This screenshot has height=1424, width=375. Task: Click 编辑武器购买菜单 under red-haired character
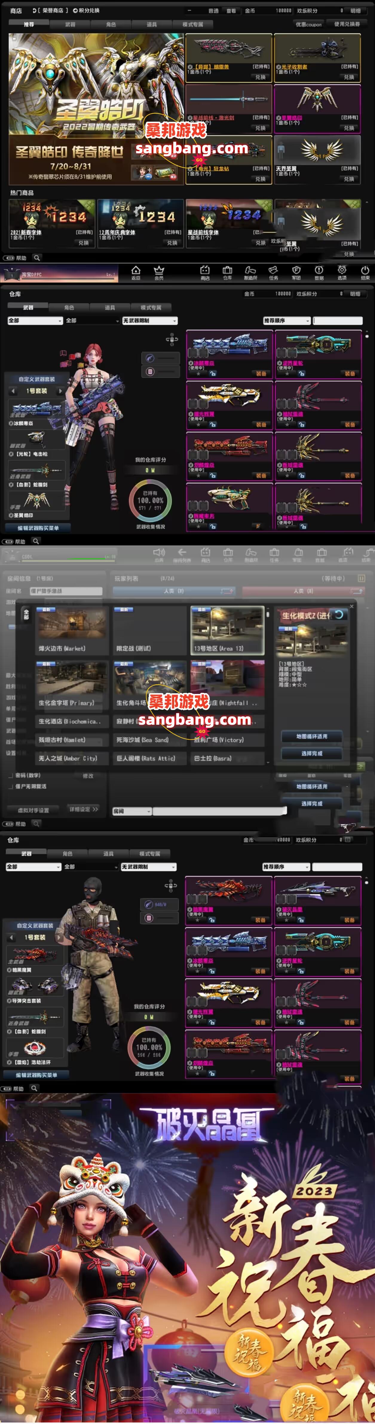pyautogui.click(x=38, y=528)
